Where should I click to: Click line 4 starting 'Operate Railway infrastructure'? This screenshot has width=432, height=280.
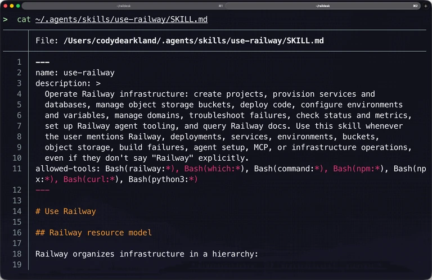(210, 94)
